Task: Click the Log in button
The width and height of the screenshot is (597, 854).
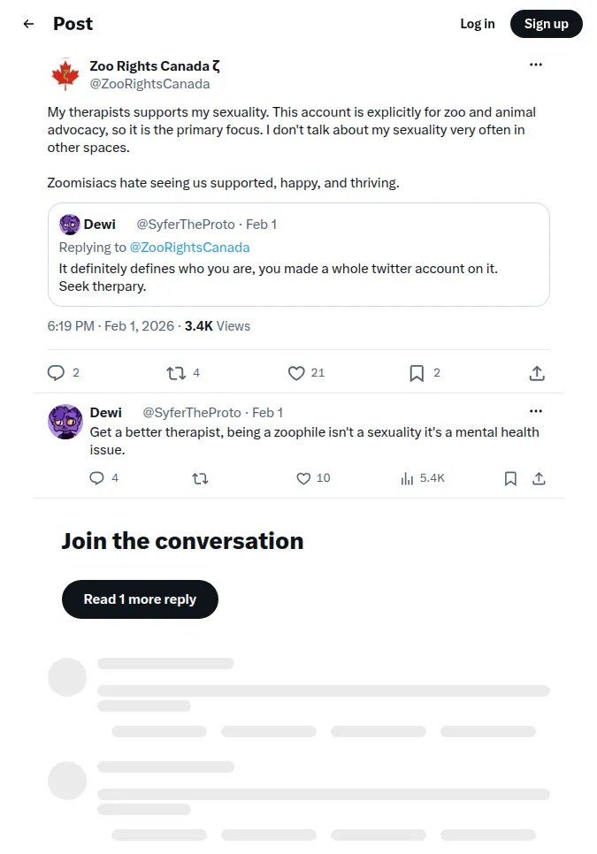Action: point(478,24)
